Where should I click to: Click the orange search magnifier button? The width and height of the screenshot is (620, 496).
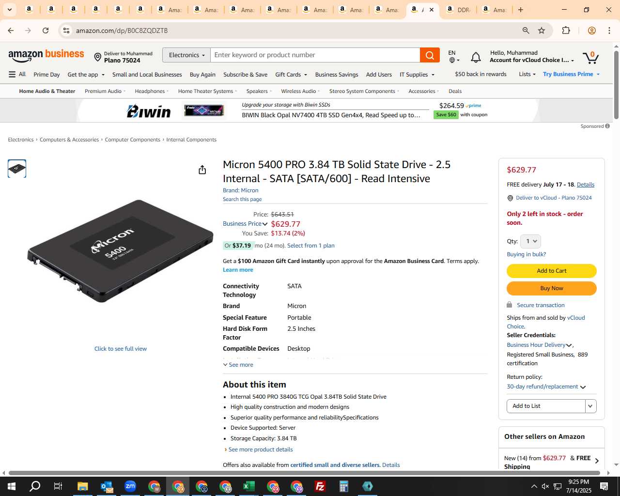click(430, 55)
